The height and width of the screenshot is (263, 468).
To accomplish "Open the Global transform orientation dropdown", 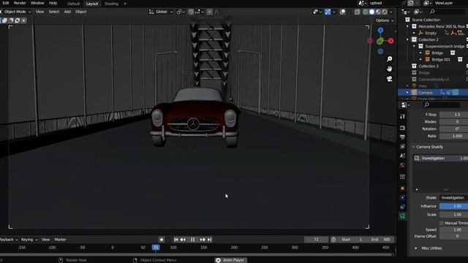I will 161,12.
